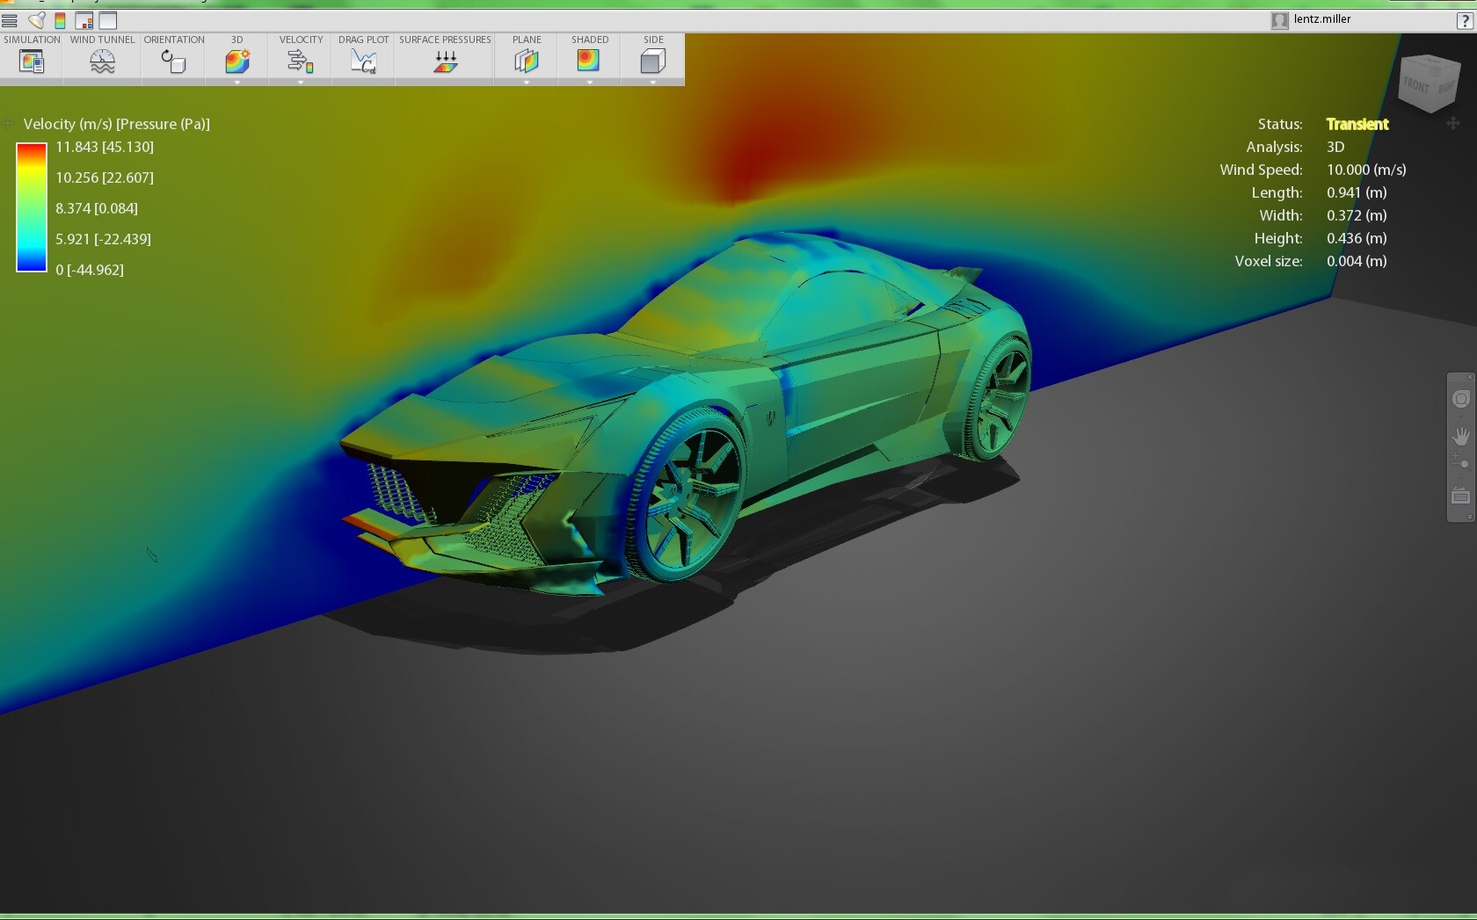This screenshot has height=920, width=1477.
Task: Click the Orientation tool
Action: [172, 60]
